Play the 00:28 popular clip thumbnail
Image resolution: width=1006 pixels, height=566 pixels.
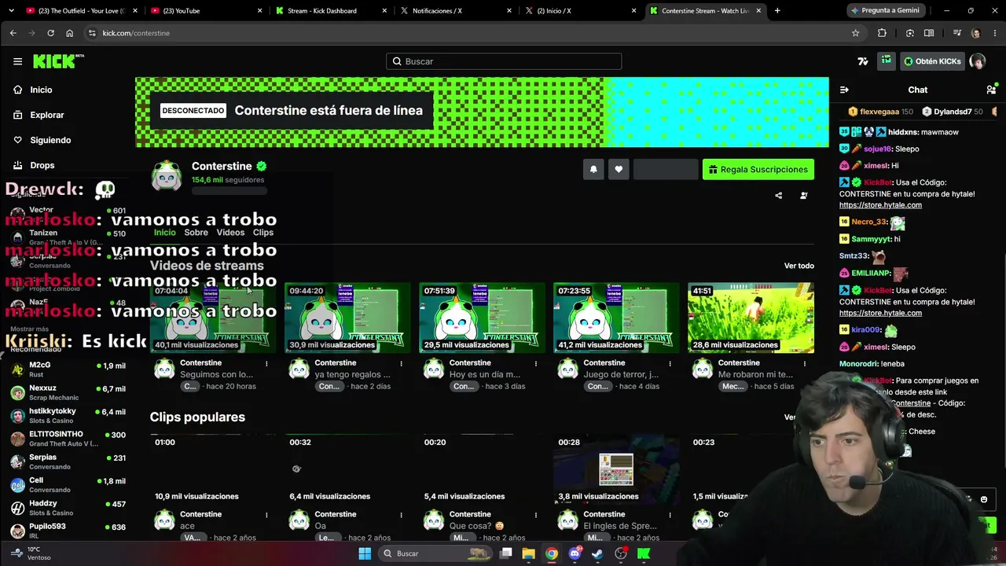pyautogui.click(x=616, y=469)
